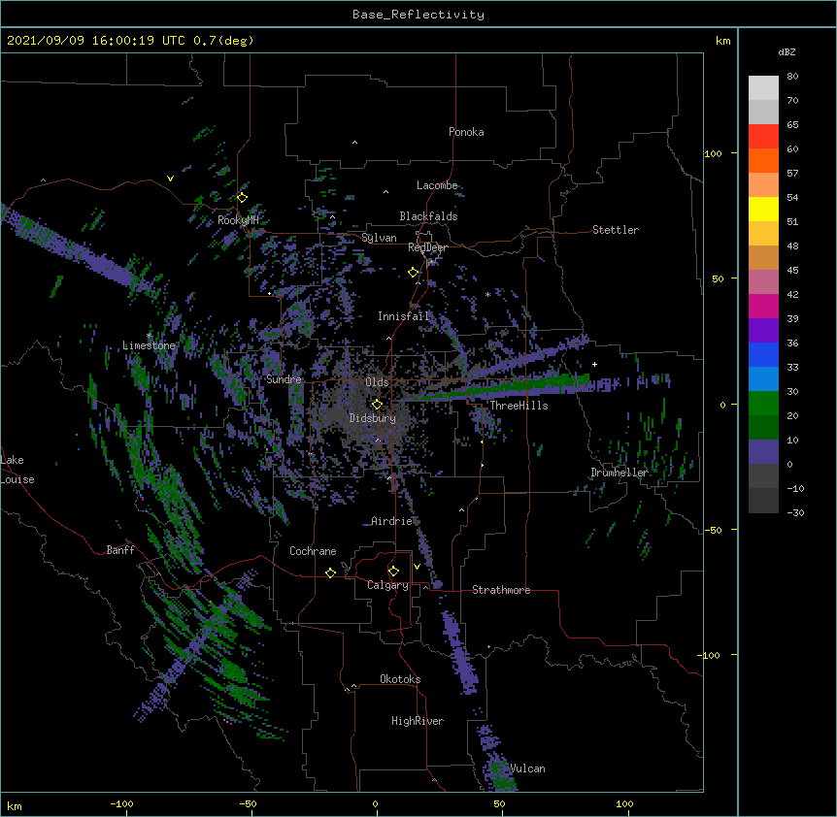Click the yellow V marker northwest of RockyMH
Screen dimensions: 837x817
point(170,179)
